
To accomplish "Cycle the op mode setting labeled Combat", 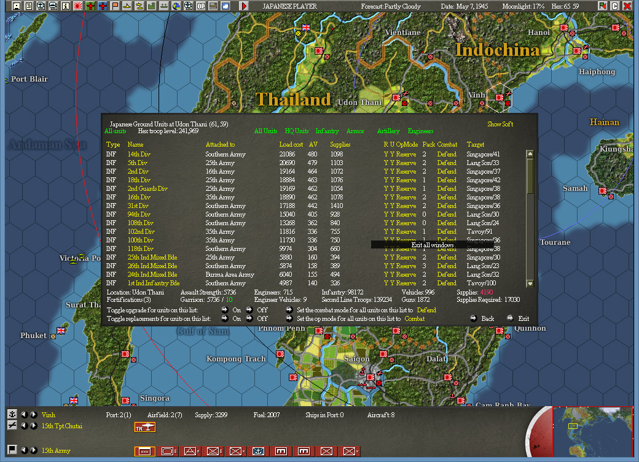I will 414,318.
